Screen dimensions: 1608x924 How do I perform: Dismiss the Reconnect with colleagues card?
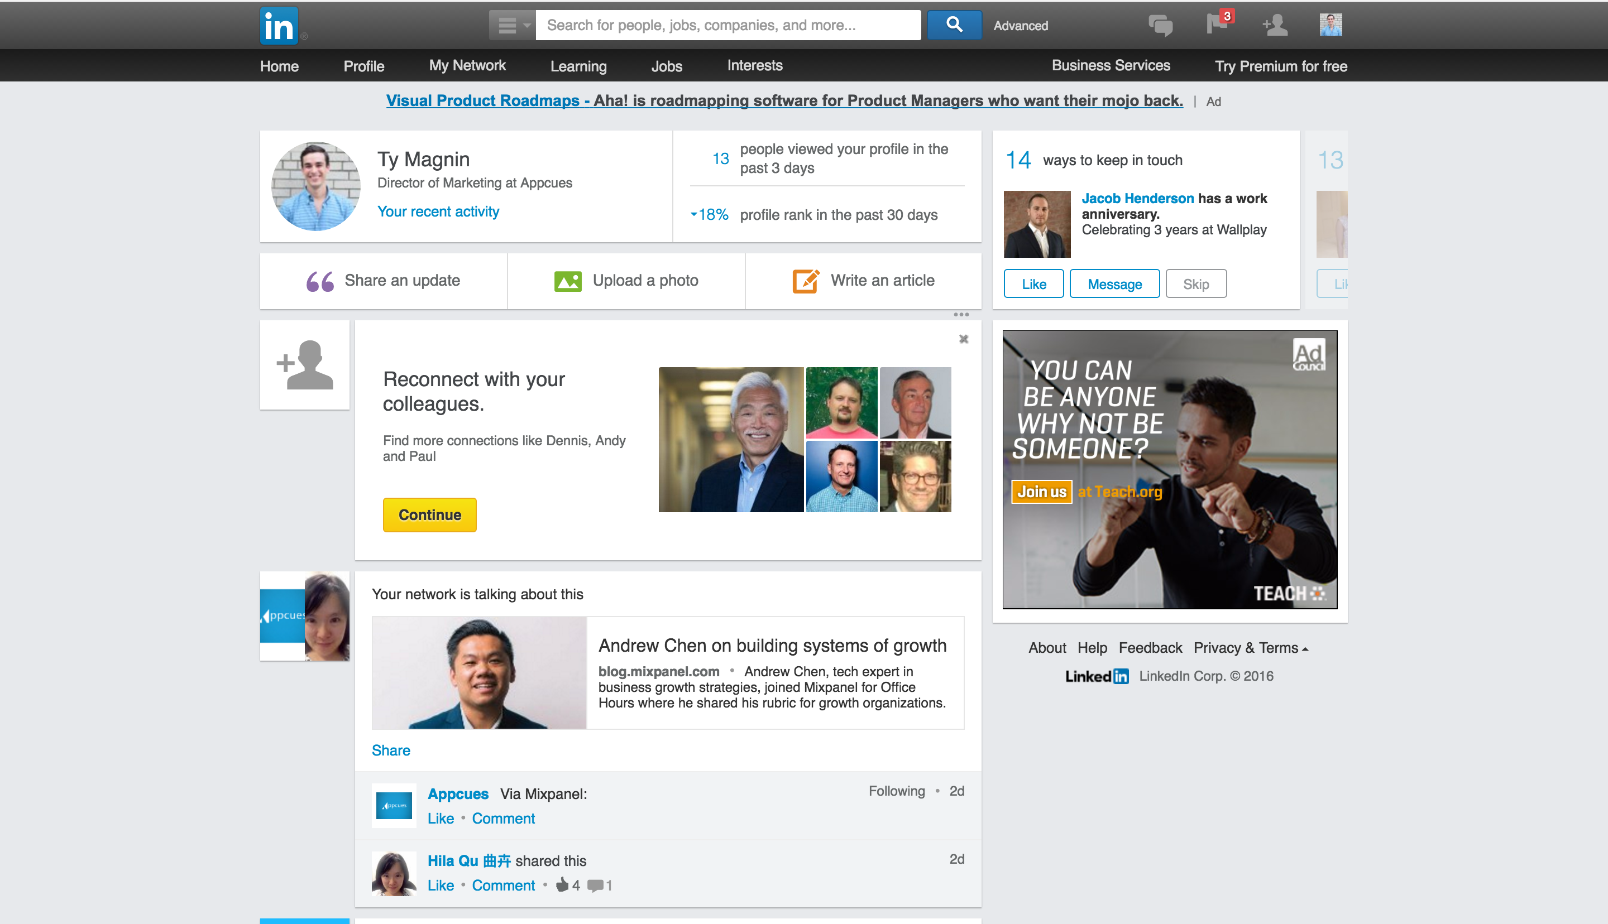pos(963,339)
